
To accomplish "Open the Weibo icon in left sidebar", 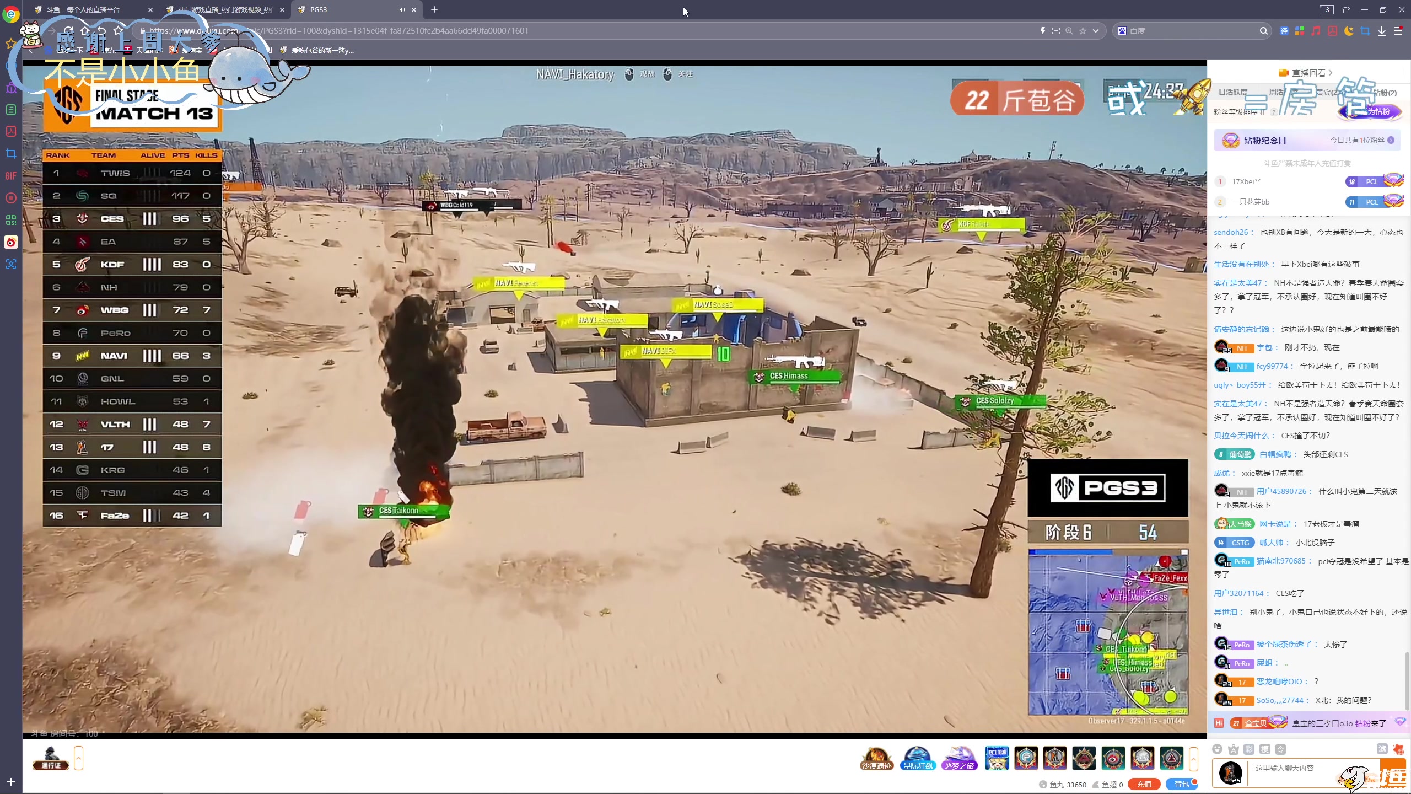I will [x=10, y=242].
